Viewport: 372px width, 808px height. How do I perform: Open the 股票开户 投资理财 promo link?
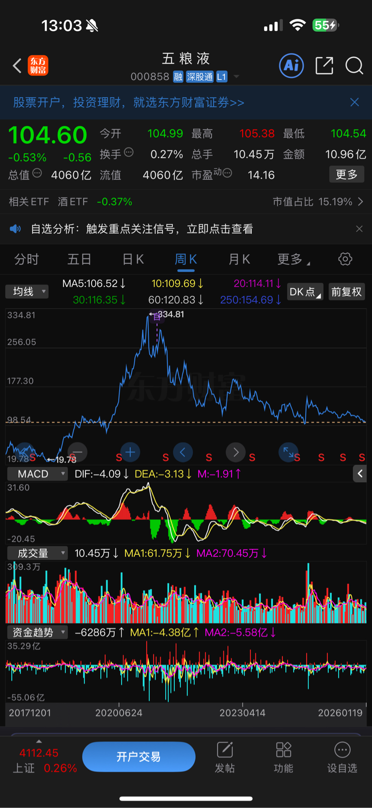click(x=129, y=102)
